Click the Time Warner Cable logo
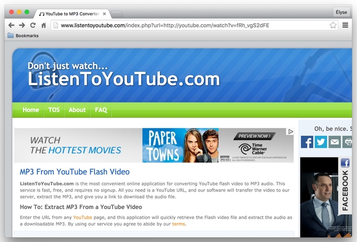This screenshot has height=242, width=357. point(253,149)
